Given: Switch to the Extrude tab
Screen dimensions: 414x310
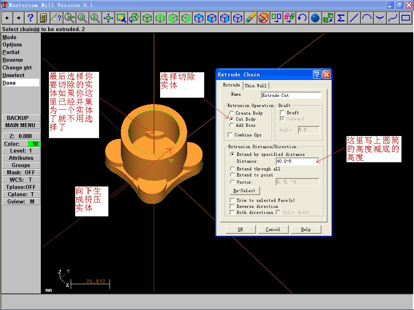Looking at the screenshot, I should (231, 85).
